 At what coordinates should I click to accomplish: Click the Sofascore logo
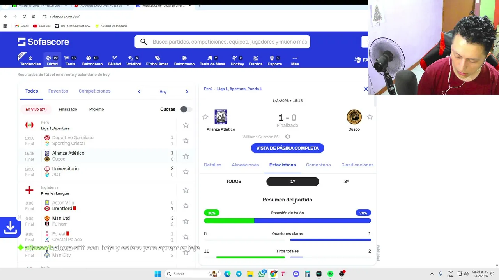[43, 42]
